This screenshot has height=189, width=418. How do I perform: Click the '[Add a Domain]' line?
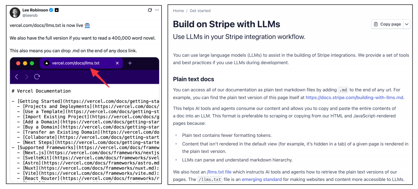pyautogui.click(x=88, y=122)
